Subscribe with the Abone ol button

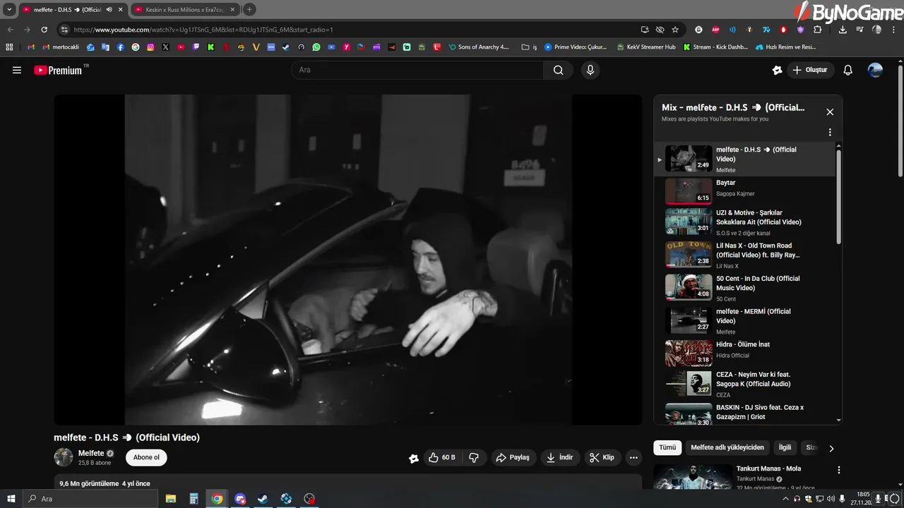[x=147, y=457]
